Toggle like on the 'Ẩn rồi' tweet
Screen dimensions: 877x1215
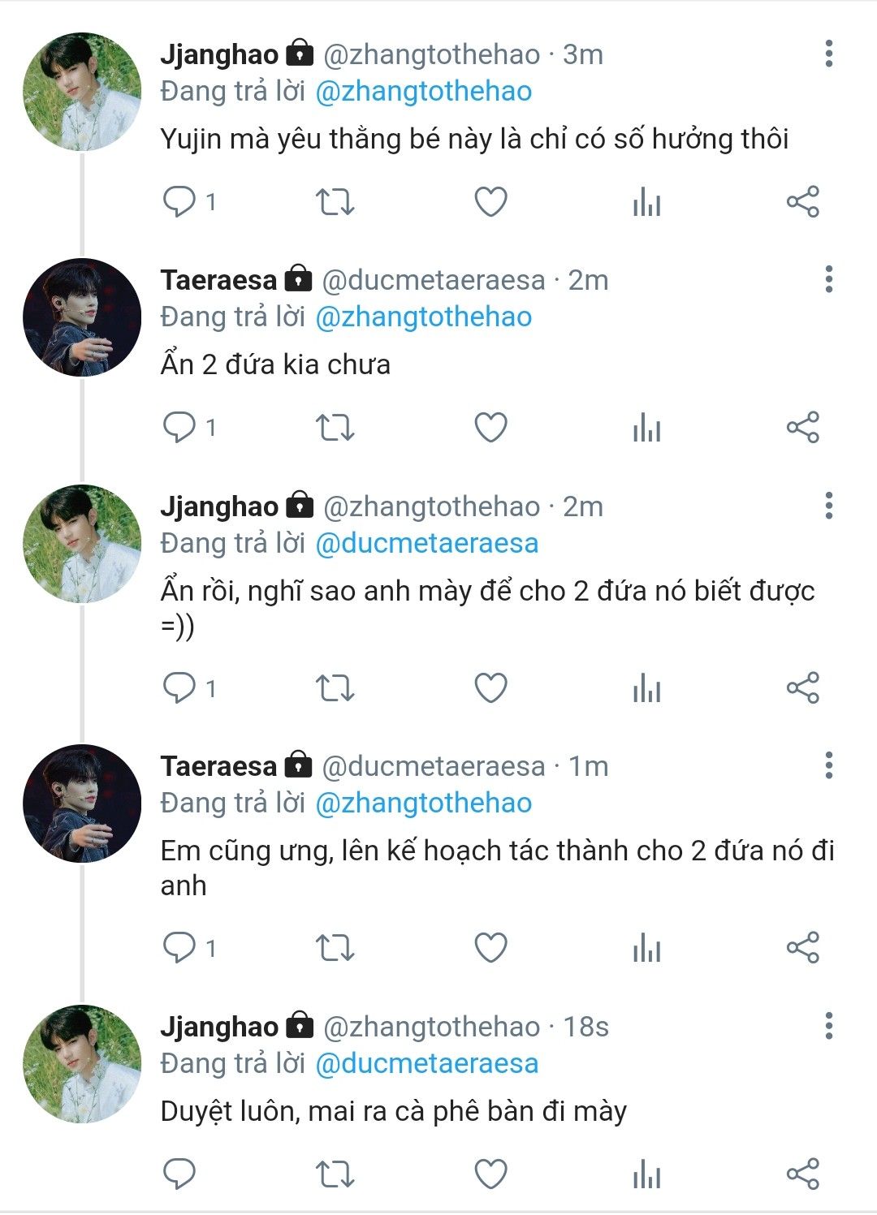(490, 688)
